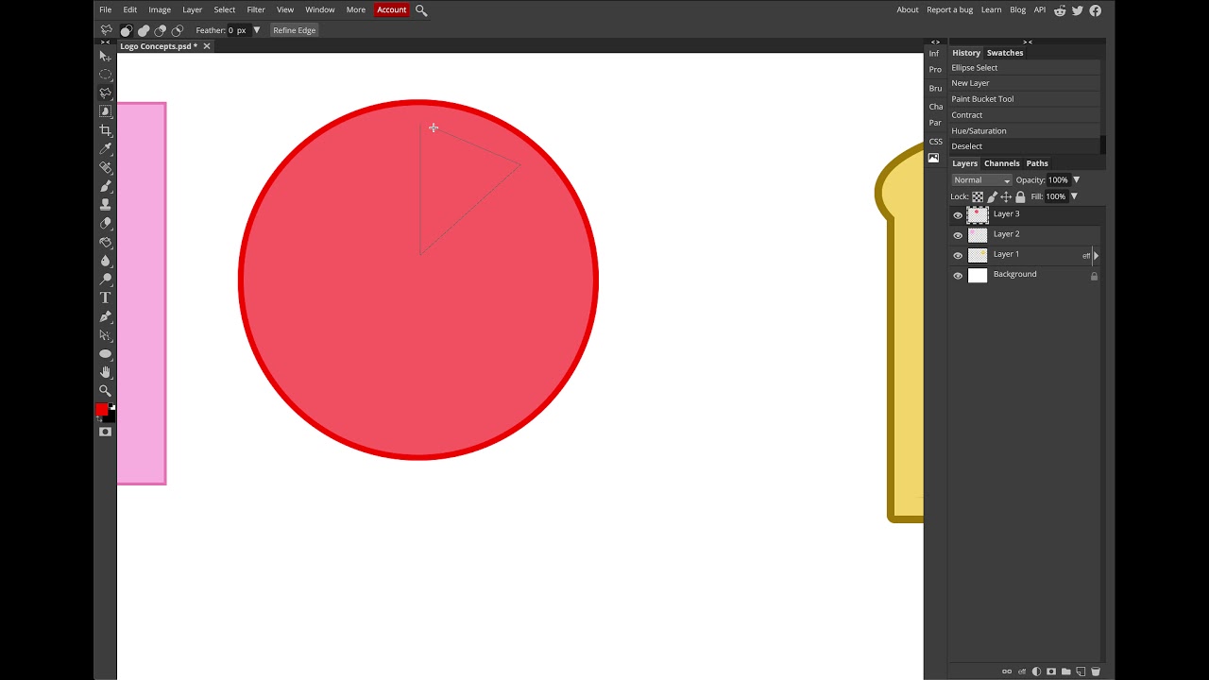Select the Dodge tool
Viewport: 1209px width, 680px height.
105,279
